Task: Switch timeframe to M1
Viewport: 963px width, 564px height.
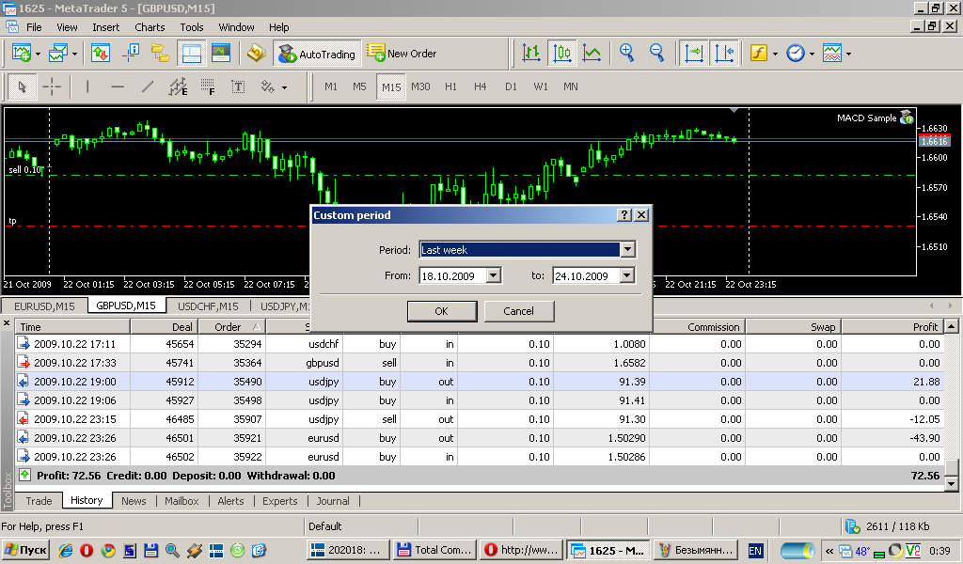Action: tap(331, 87)
